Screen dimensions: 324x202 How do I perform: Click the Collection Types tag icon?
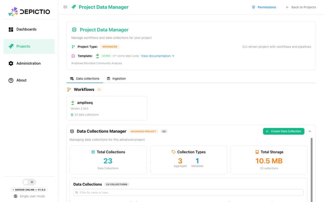tap(174, 152)
